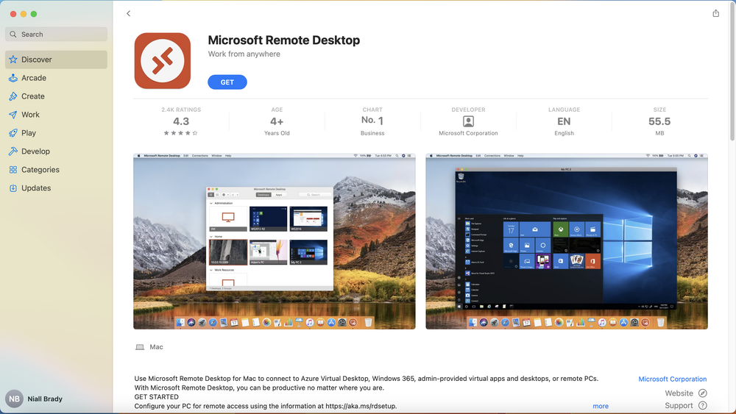This screenshot has width=736, height=414.
Task: Click the back chevron arrow
Action: (128, 13)
